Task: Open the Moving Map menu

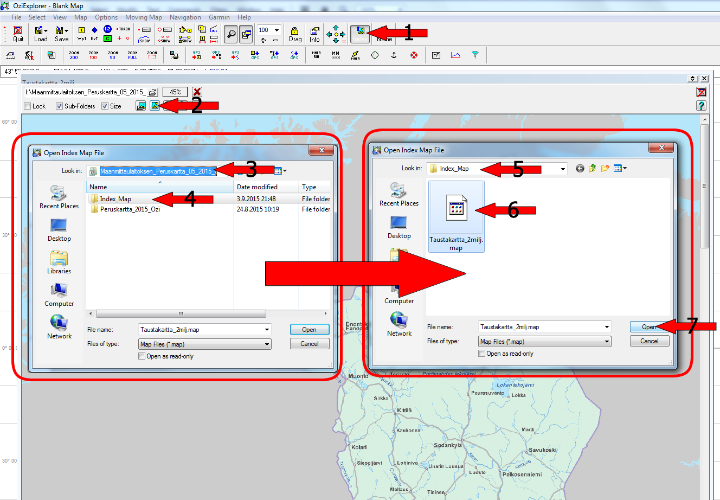Action: click(143, 17)
